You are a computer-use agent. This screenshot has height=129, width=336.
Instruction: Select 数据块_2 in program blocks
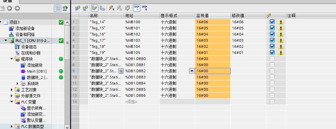coord(37,77)
